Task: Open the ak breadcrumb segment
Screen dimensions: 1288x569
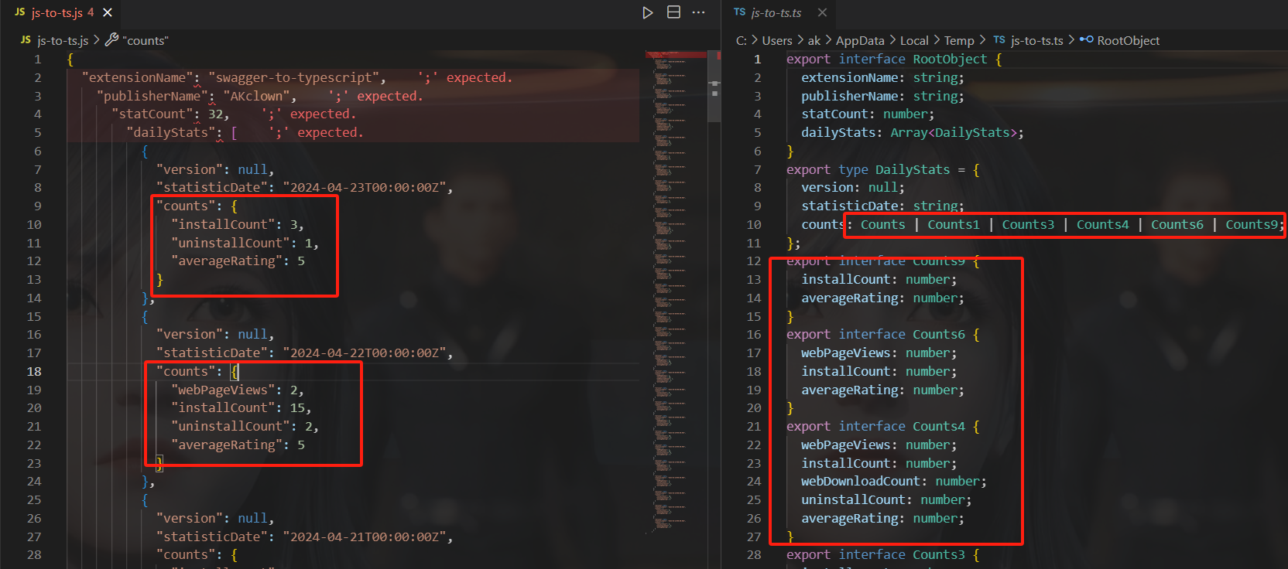Action: pyautogui.click(x=814, y=40)
